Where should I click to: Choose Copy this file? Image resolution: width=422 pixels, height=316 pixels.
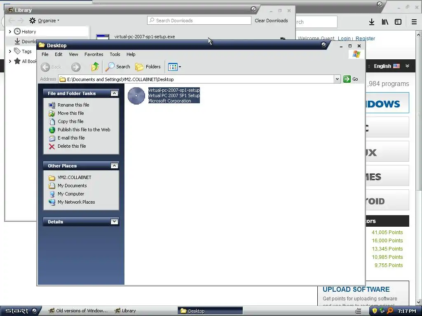70,121
